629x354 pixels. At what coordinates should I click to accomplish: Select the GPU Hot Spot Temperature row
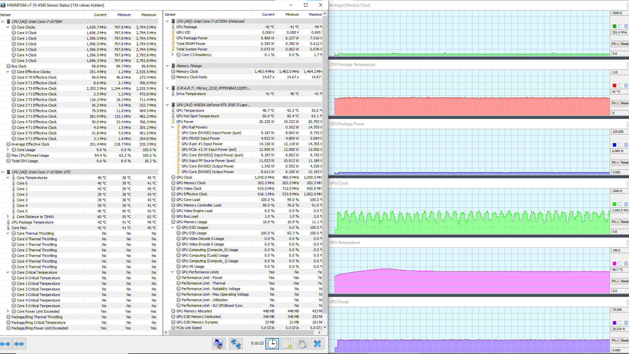197,116
